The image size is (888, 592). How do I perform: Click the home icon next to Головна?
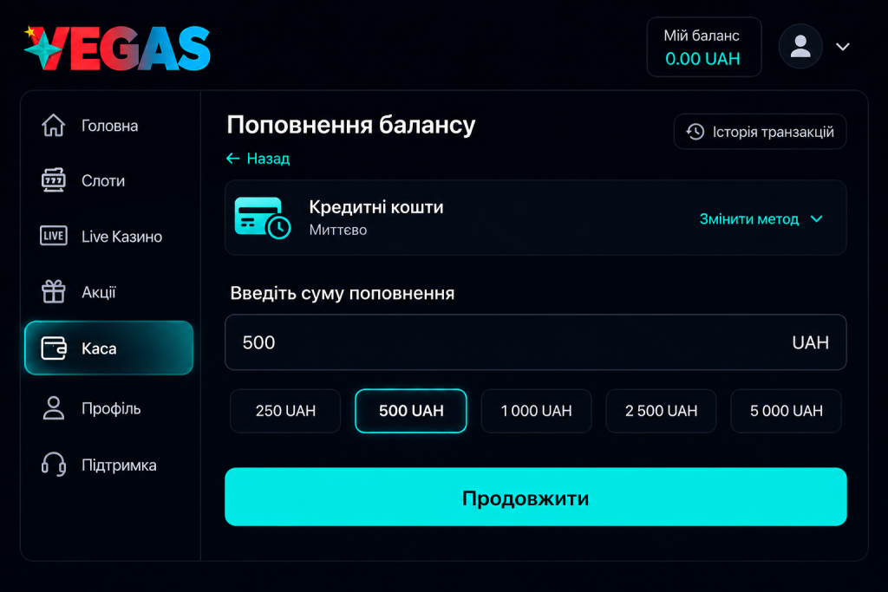pyautogui.click(x=53, y=125)
